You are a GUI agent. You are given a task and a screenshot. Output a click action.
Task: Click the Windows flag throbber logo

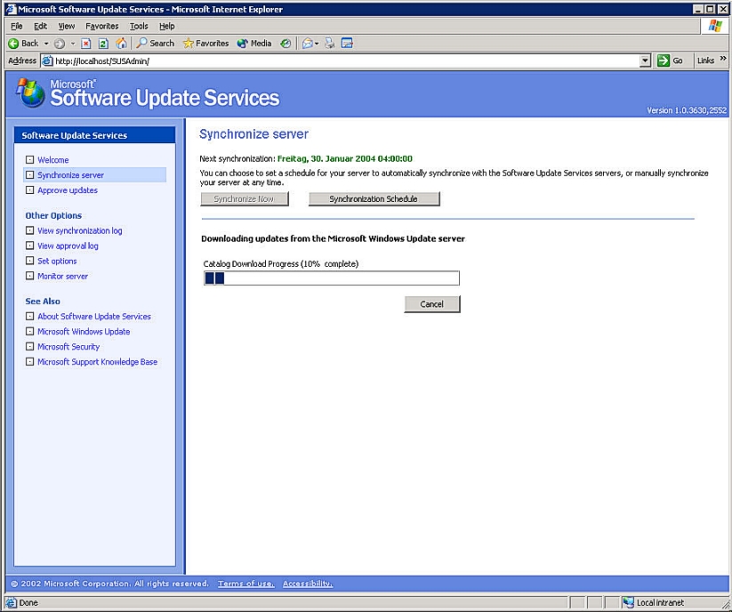point(715,26)
